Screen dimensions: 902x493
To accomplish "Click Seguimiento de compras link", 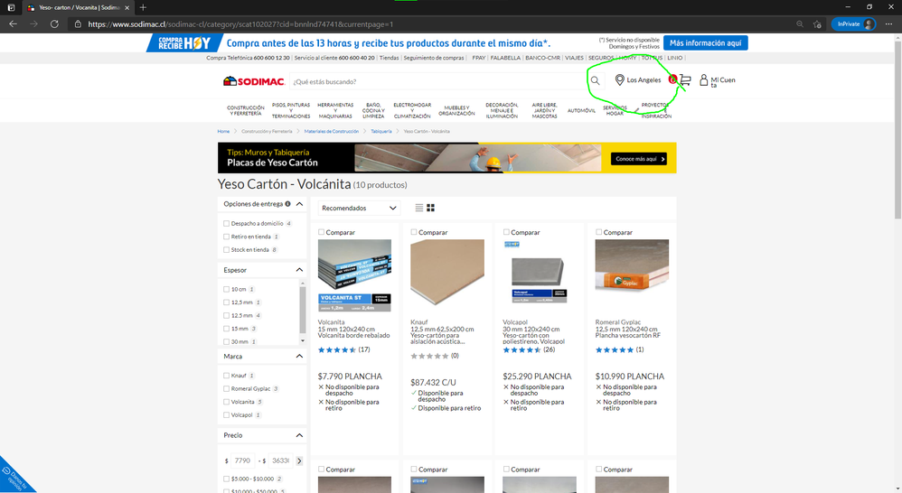I will (x=433, y=58).
